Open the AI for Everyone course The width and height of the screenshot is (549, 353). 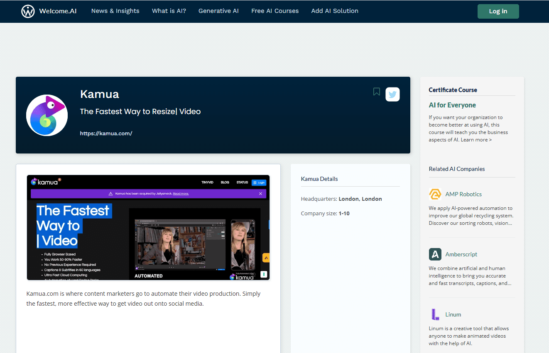[452, 105]
